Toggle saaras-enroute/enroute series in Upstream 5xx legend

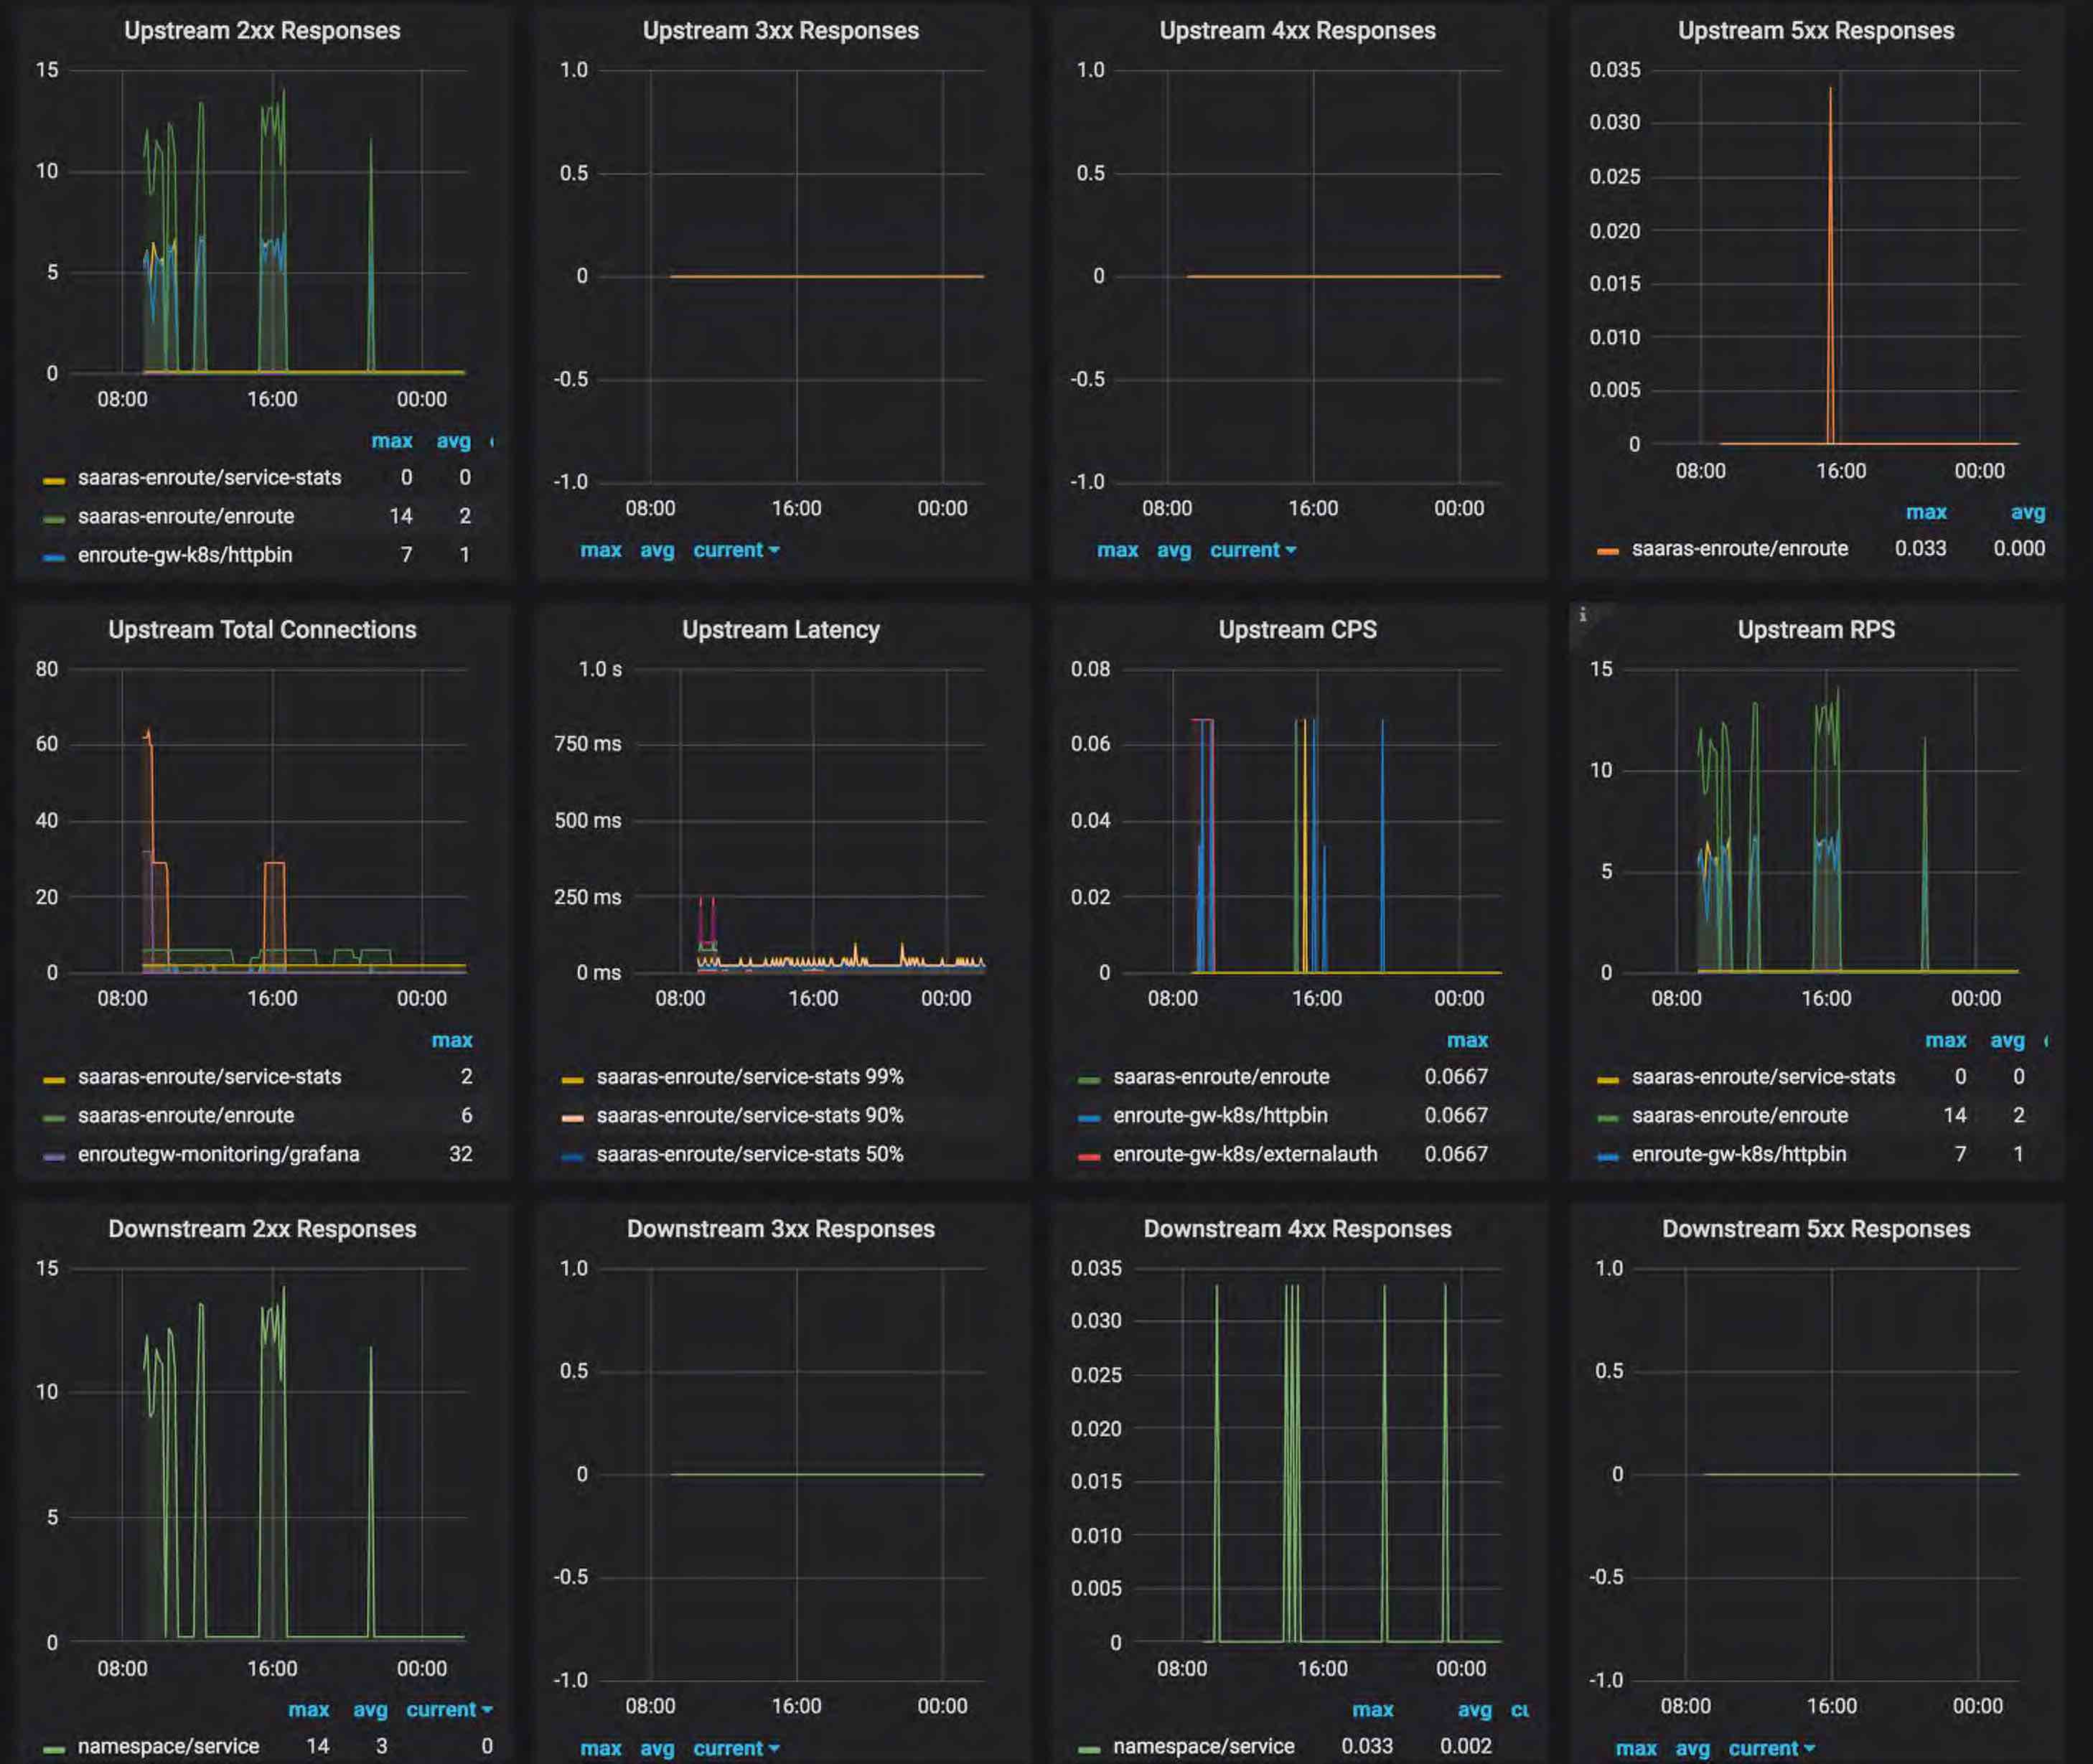tap(1740, 549)
